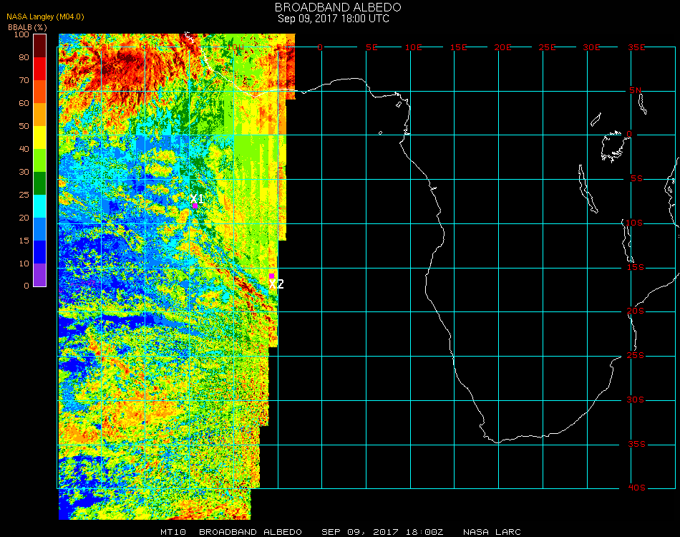
Task: Click the 'NASA Langley (M04.0)' label
Action: click(45, 16)
